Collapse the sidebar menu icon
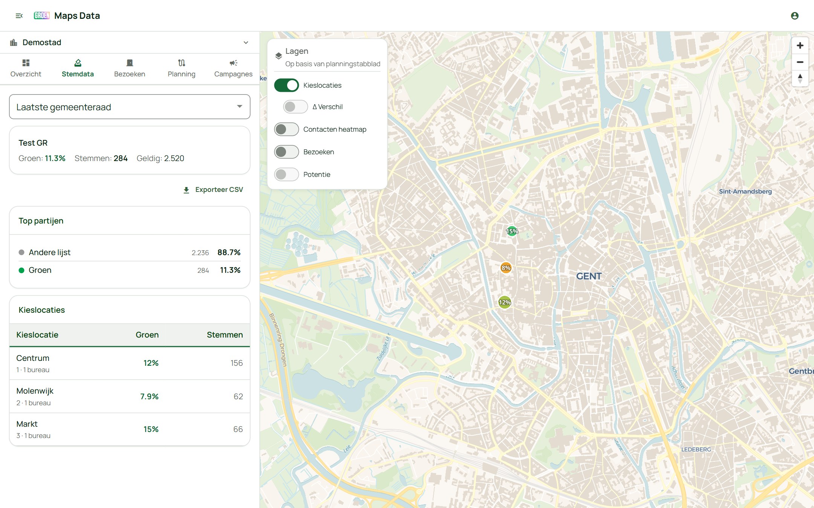 coord(19,16)
